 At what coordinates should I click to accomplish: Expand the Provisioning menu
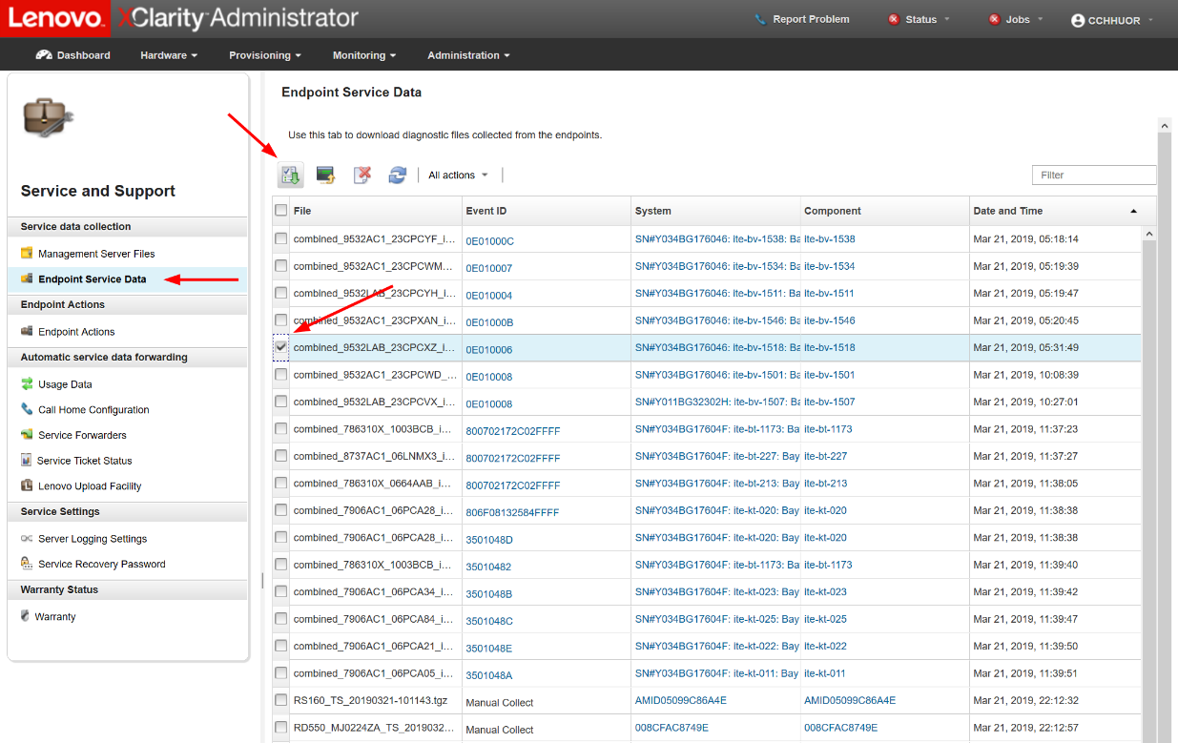[x=265, y=55]
